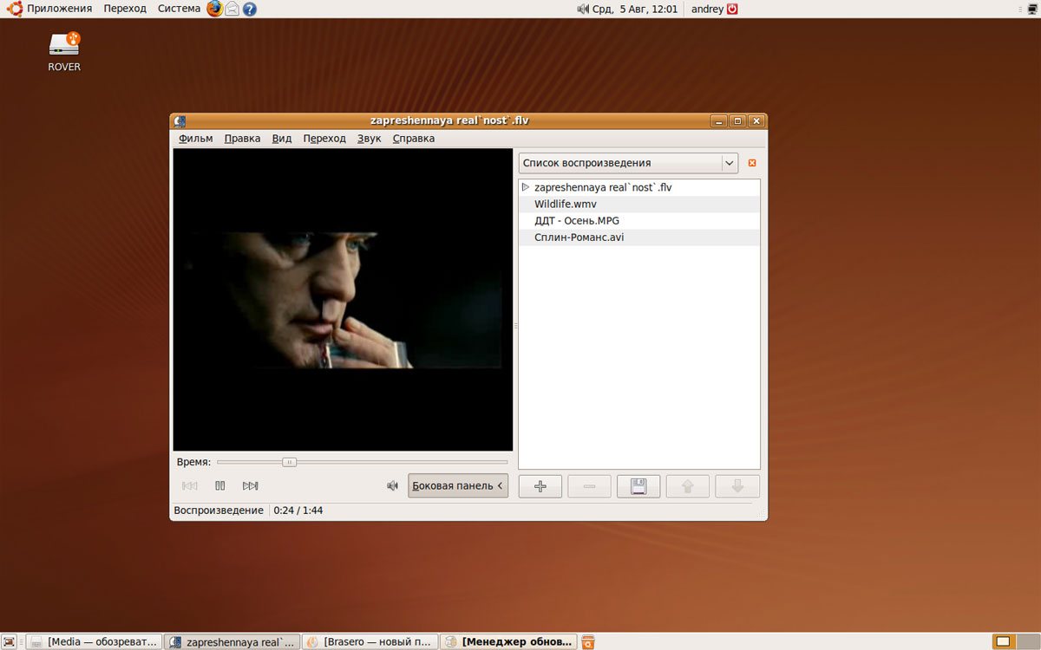The image size is (1041, 650).
Task: Add a file to the playlist
Action: [540, 486]
